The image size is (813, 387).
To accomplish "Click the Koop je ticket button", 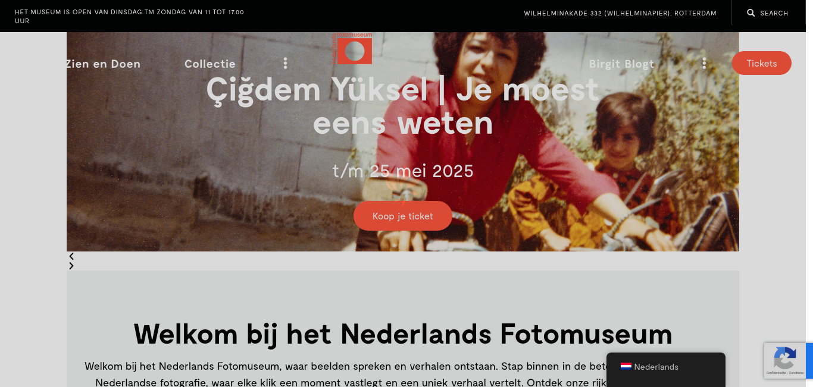I will click(x=403, y=216).
